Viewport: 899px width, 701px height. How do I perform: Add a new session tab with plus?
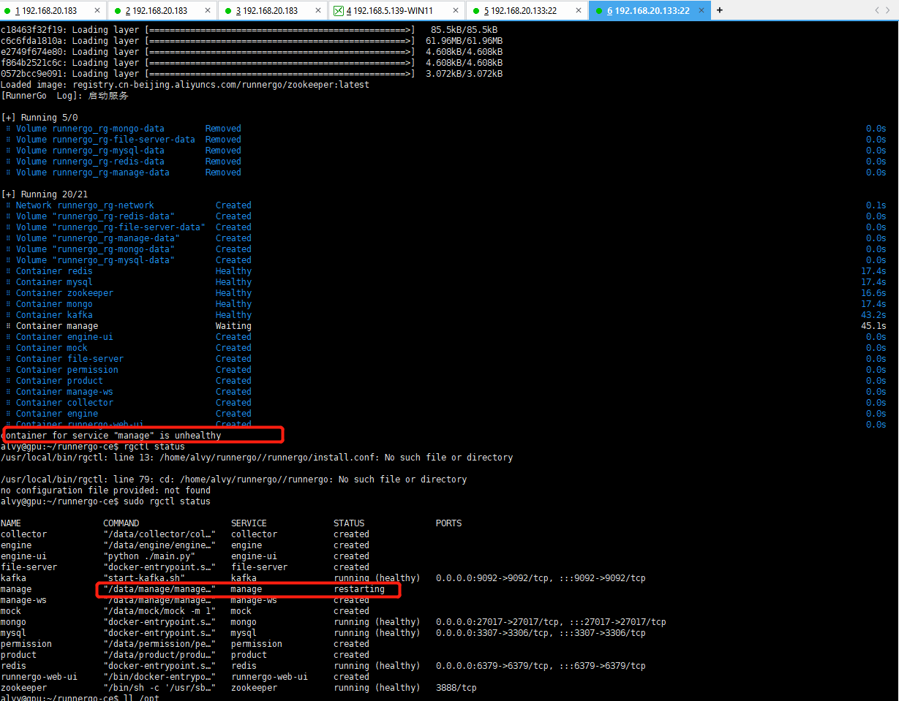[x=720, y=10]
